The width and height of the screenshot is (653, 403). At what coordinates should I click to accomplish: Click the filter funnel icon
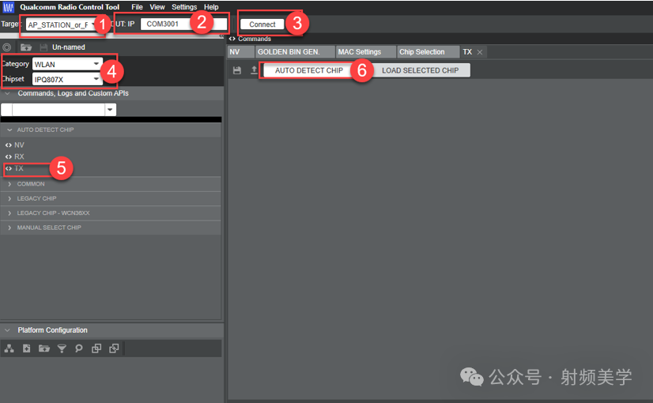[62, 348]
